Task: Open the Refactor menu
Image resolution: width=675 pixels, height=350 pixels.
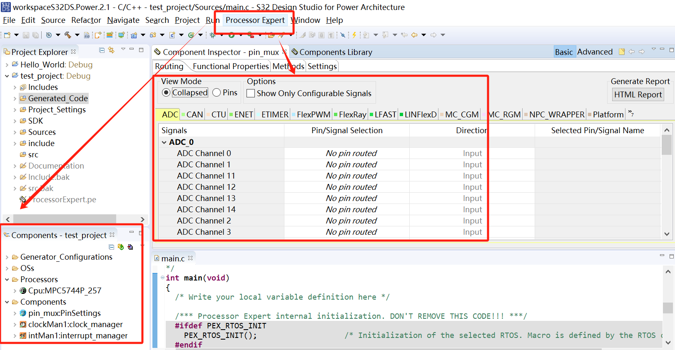Action: click(x=86, y=20)
